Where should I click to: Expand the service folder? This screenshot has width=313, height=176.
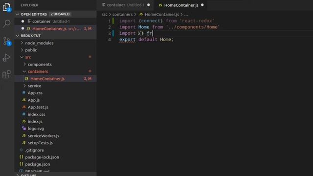pos(24,86)
